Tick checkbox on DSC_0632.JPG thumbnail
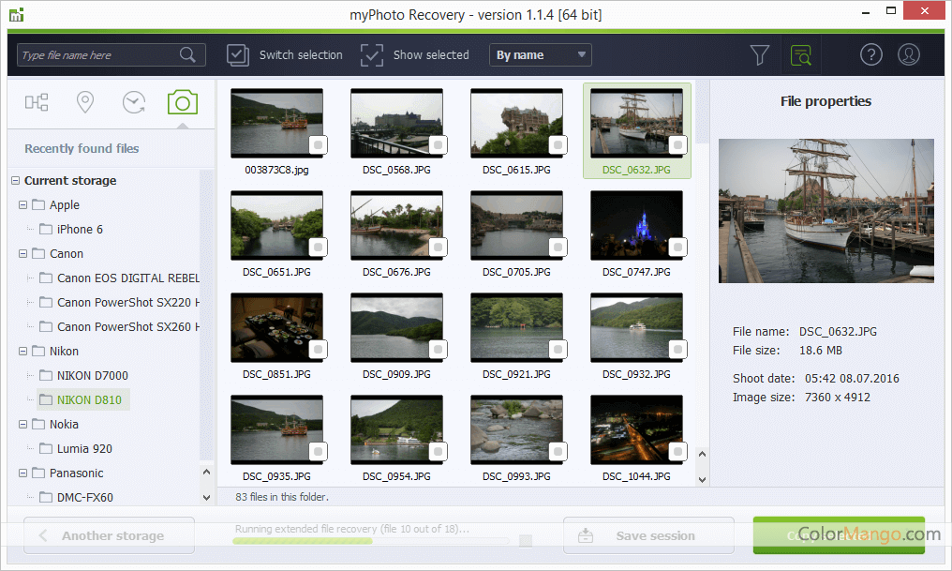Screen dimensions: 952x571 [677, 144]
